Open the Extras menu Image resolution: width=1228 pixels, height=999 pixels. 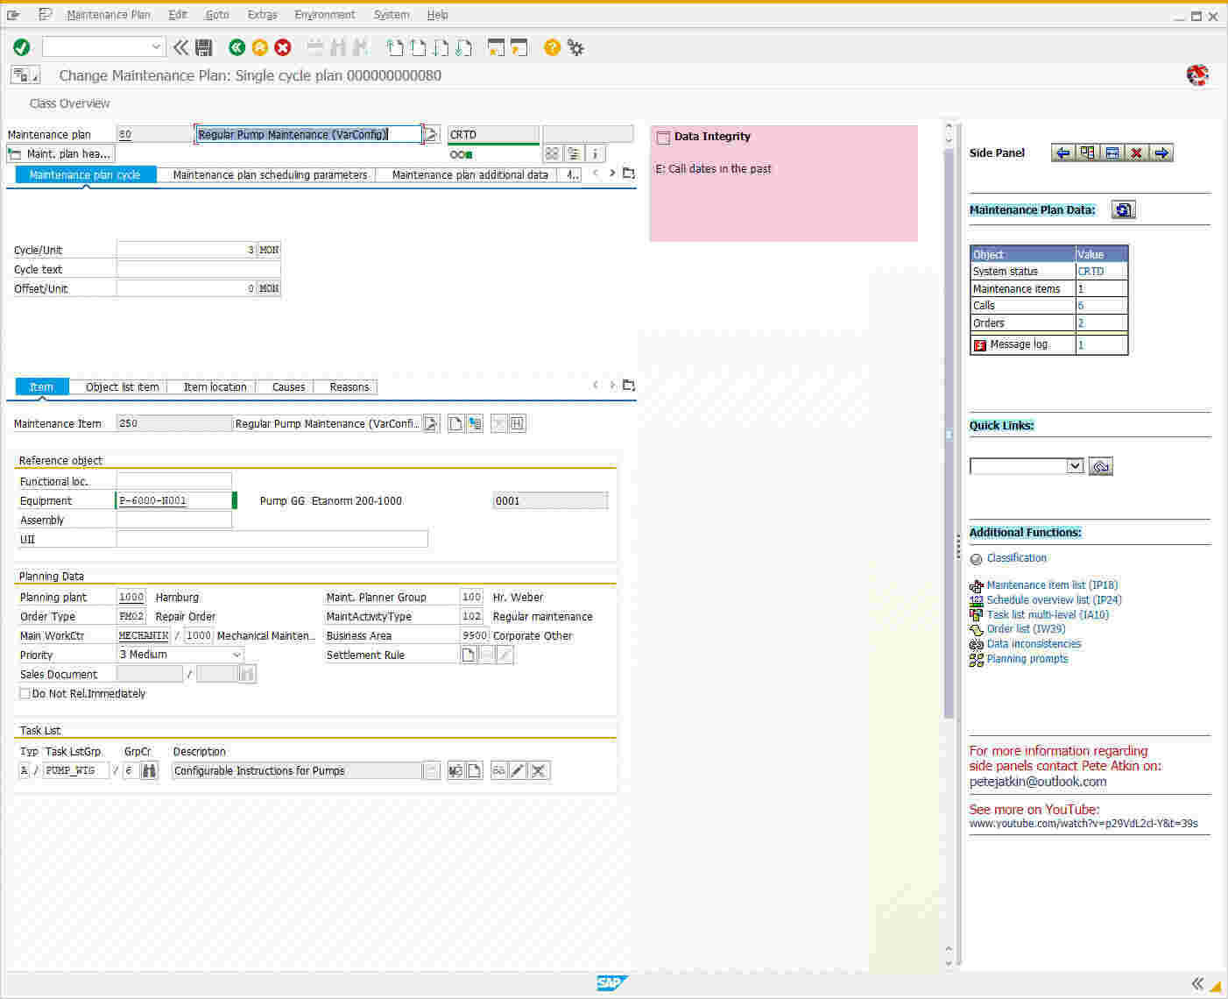262,15
